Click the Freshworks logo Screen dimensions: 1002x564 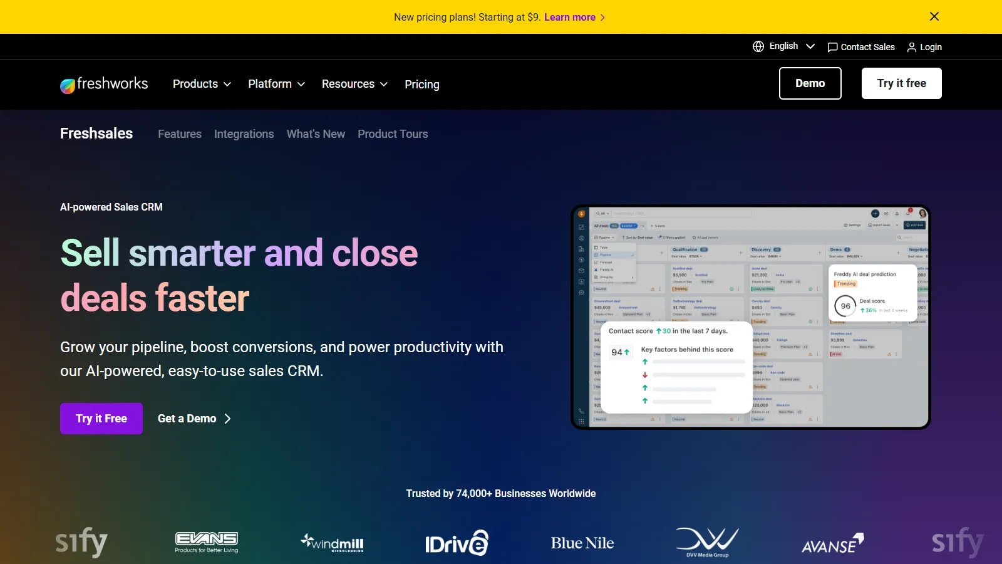point(104,84)
